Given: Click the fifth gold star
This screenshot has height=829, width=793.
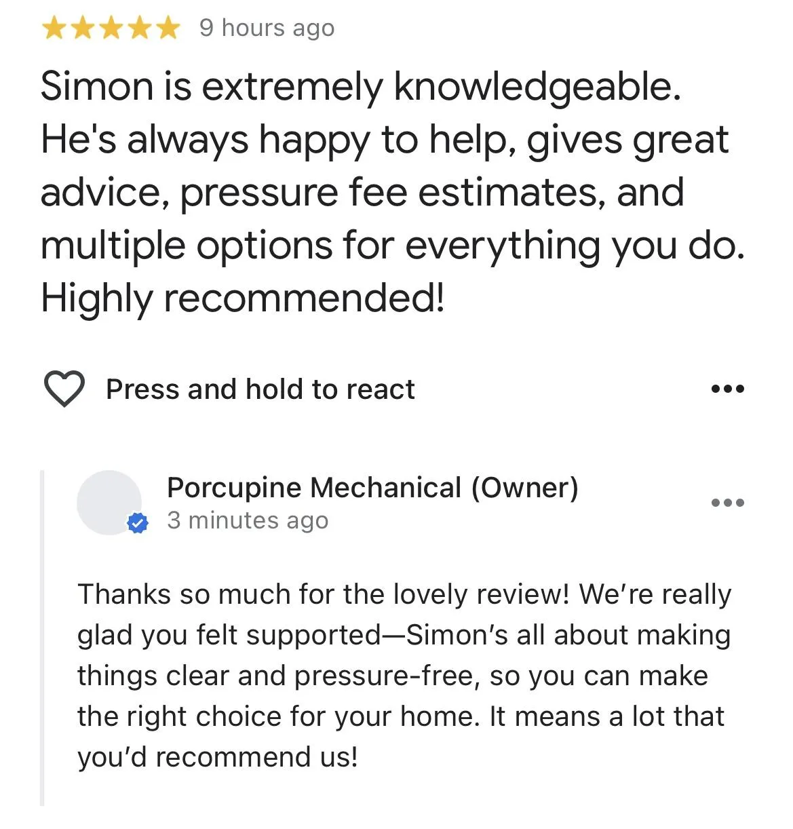Looking at the screenshot, I should pos(167,28).
